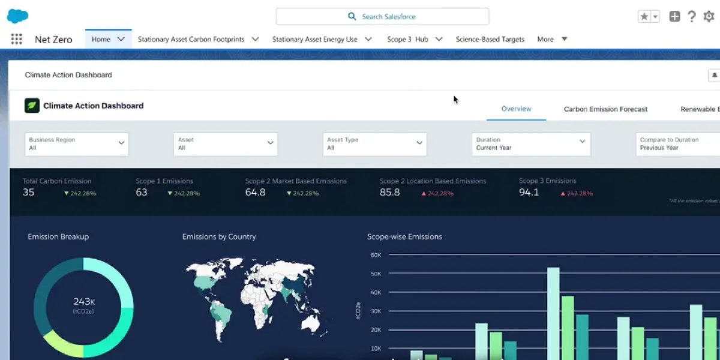Expand the Scope 3 Hub chevron
The image size is (720, 360).
coord(439,39)
